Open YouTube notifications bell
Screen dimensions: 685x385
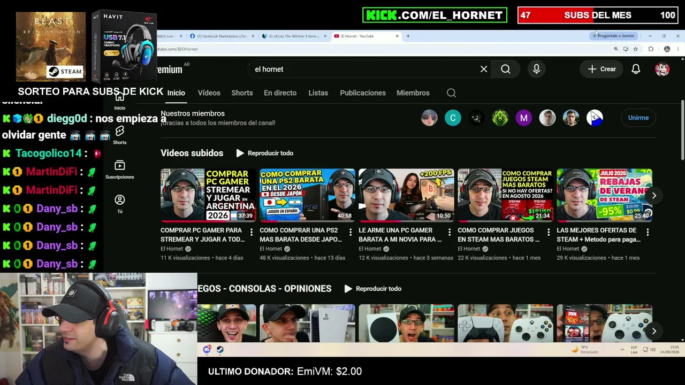point(636,69)
